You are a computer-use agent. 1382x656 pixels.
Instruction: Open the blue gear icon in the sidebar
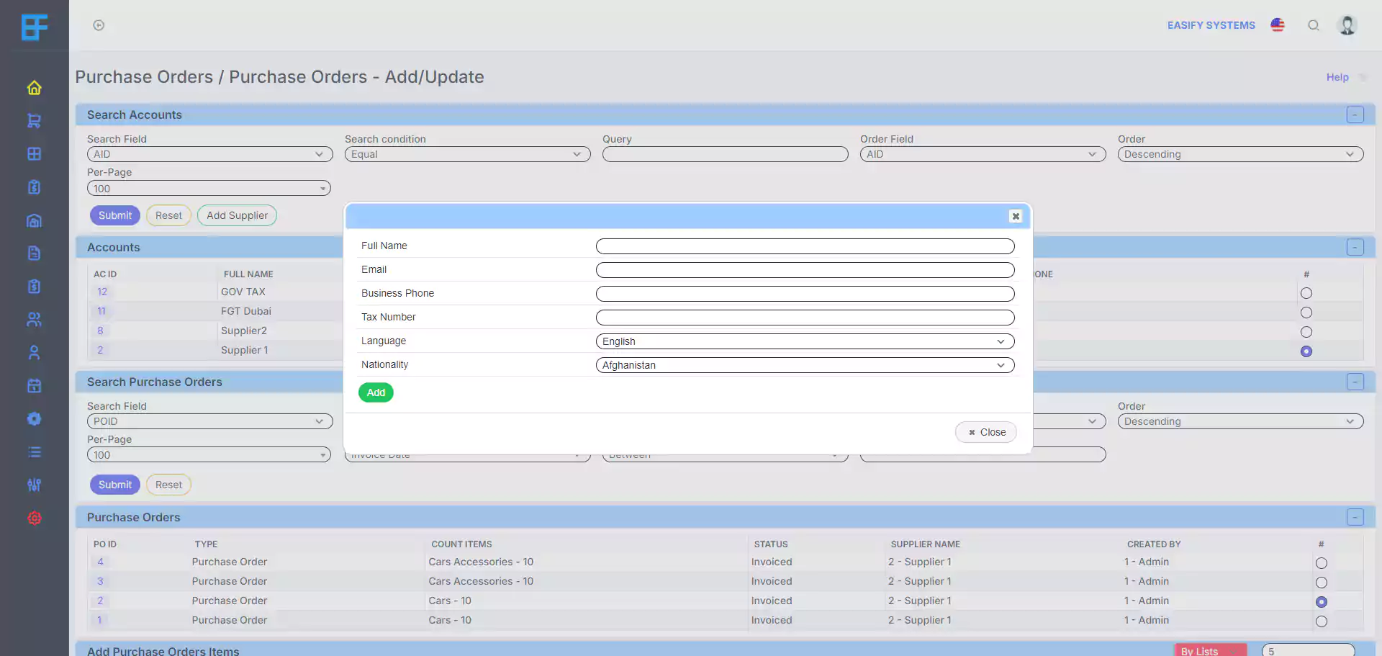[34, 419]
